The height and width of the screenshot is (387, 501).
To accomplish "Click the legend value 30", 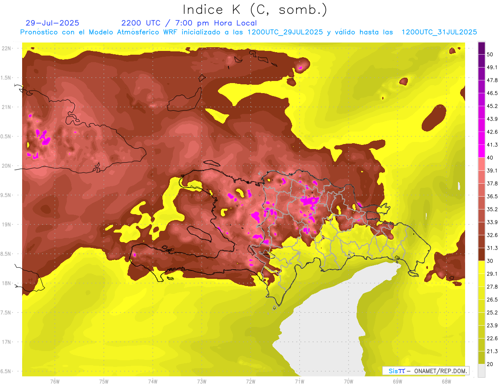I will tap(490, 261).
